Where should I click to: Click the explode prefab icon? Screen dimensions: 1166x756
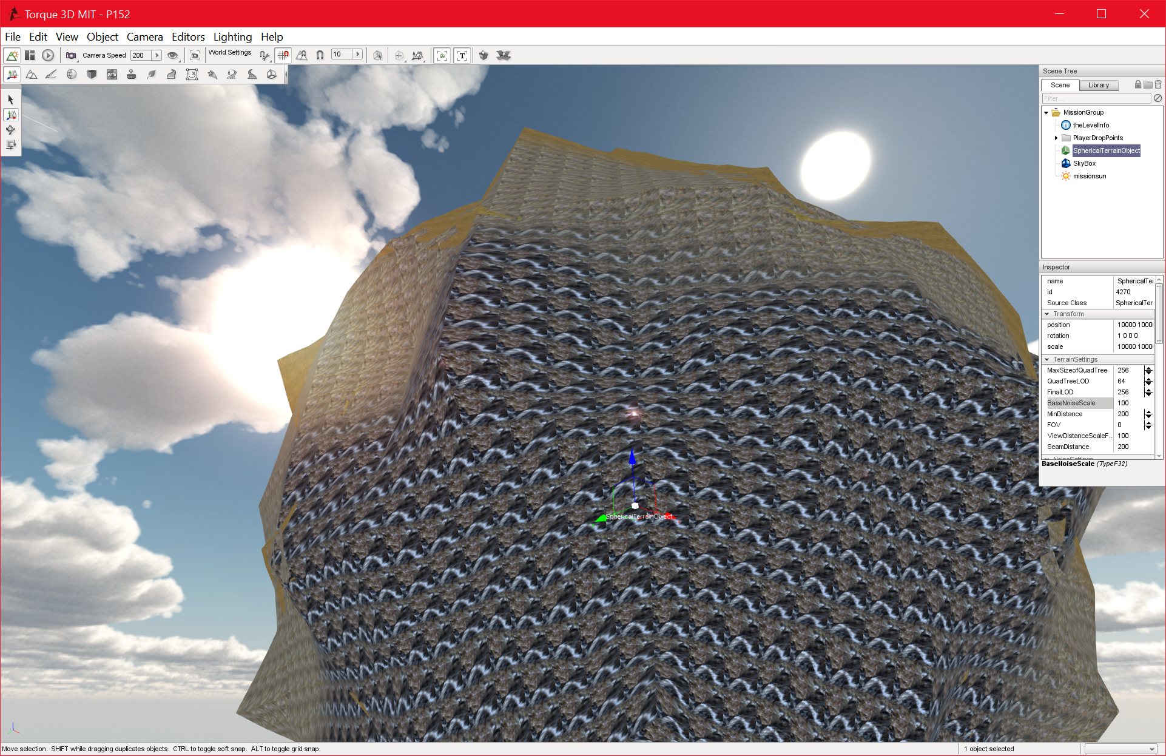[x=503, y=55]
